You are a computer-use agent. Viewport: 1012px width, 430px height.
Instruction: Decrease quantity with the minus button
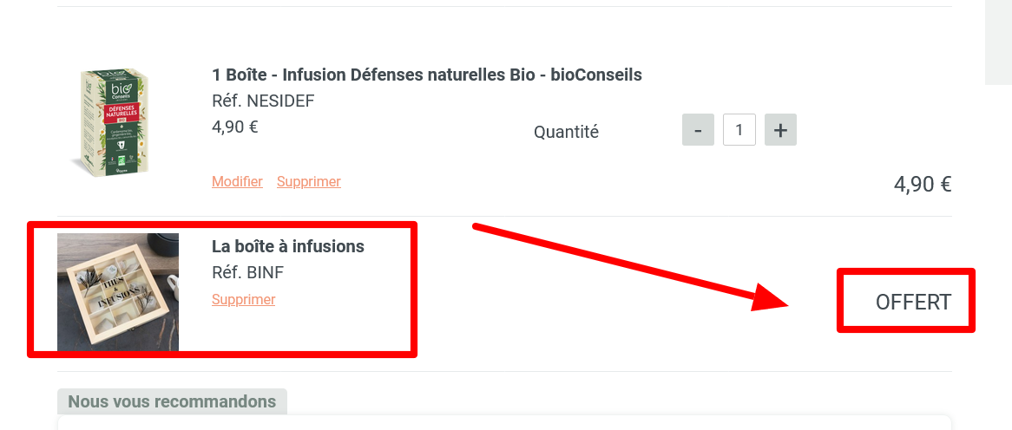tap(698, 130)
